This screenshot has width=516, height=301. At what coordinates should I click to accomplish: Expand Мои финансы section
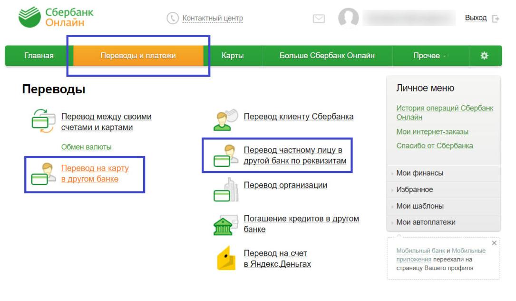443,173
